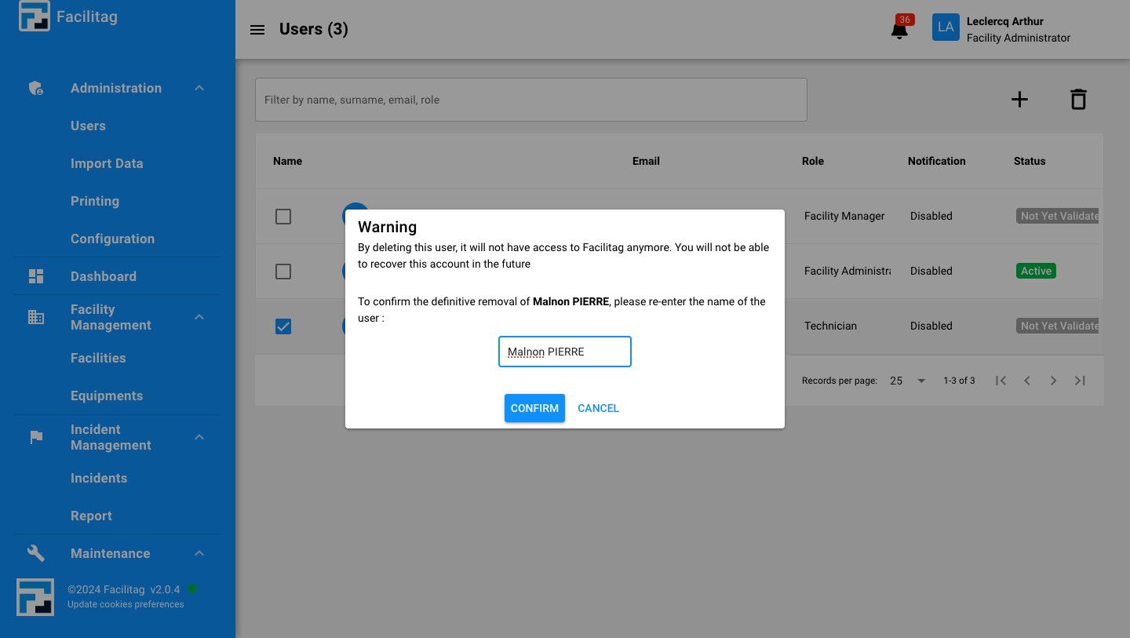Collapse the Facility Management section chevron
This screenshot has height=638, width=1130.
tap(199, 317)
